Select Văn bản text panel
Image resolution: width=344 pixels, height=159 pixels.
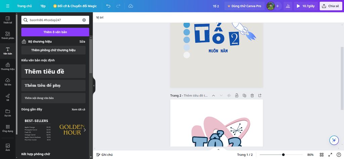click(8, 51)
